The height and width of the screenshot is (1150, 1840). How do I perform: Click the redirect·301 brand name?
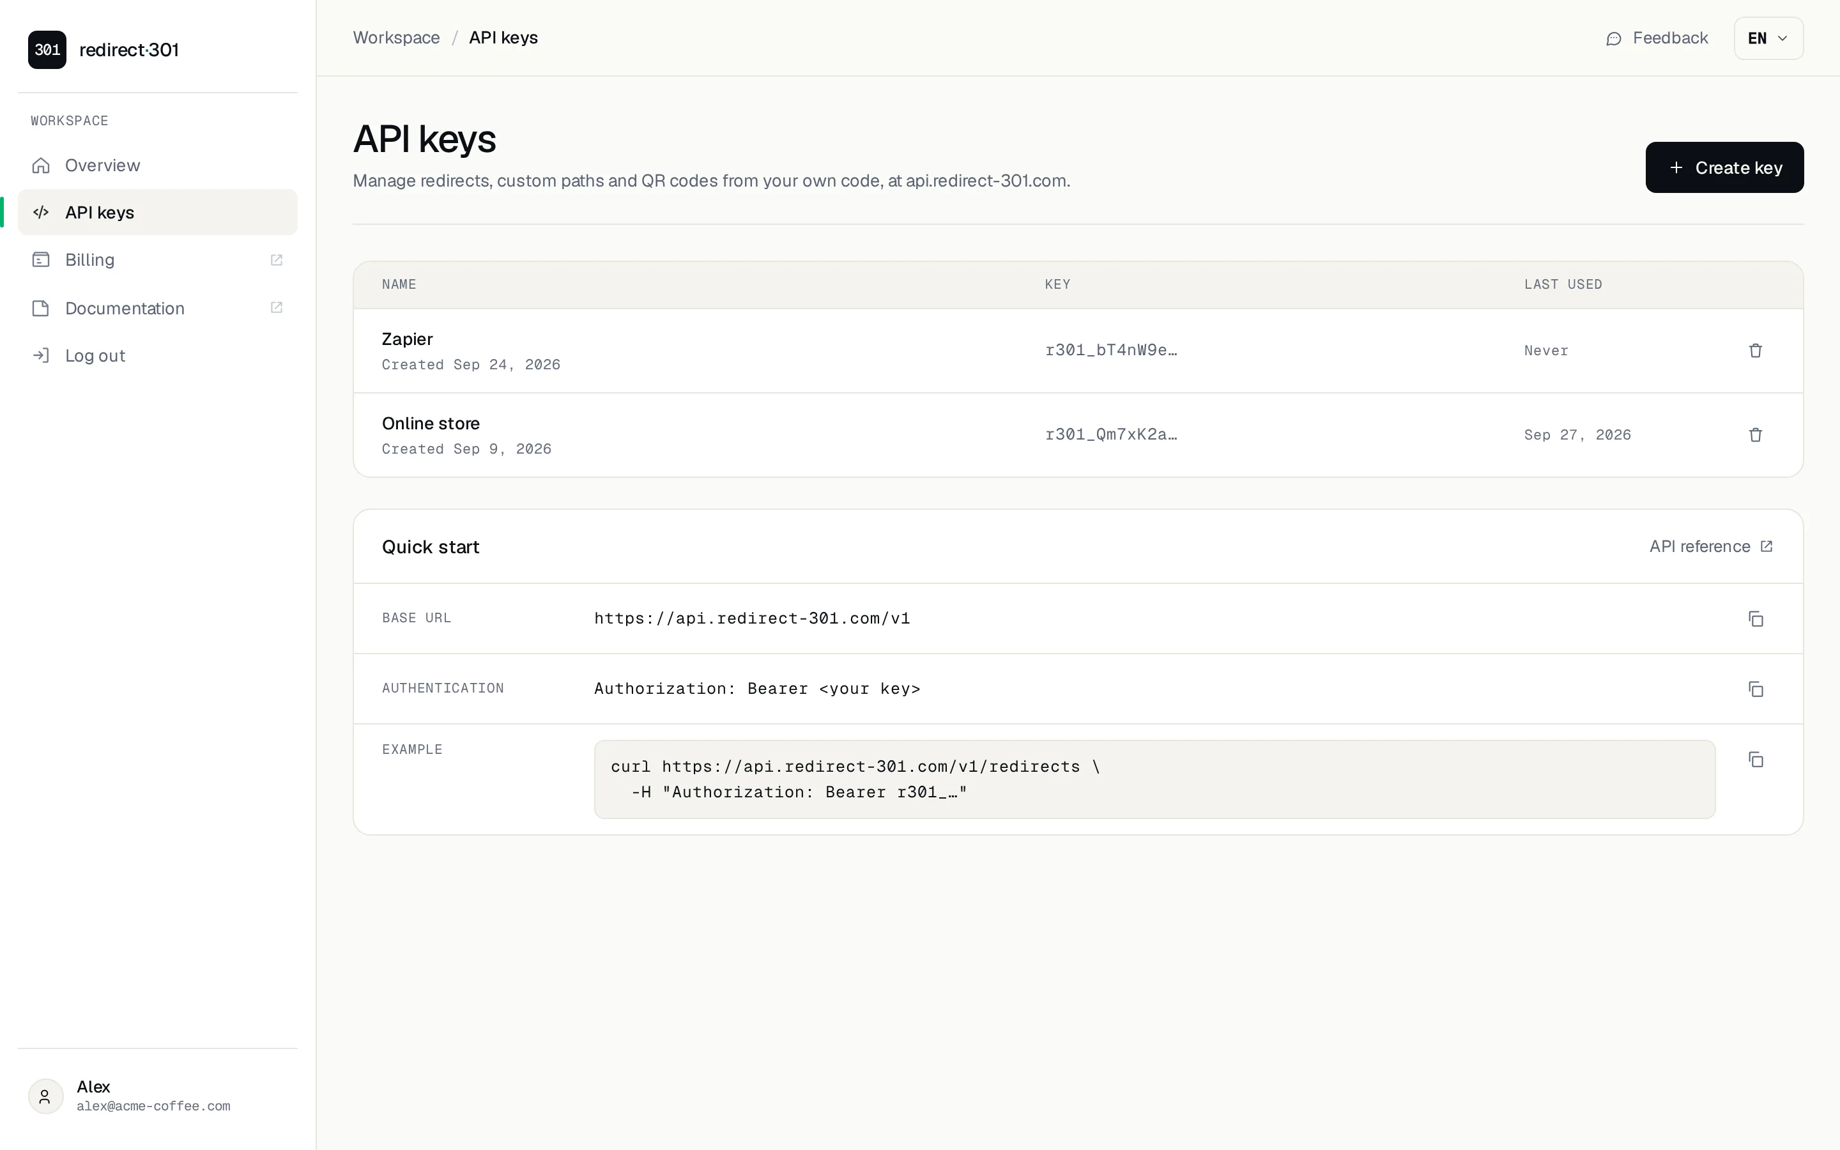(x=129, y=50)
